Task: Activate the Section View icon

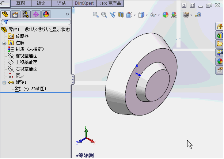Action: click(x=121, y=15)
